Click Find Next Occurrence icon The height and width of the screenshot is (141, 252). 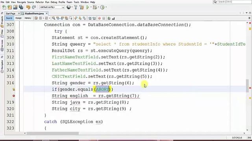tap(62, 18)
